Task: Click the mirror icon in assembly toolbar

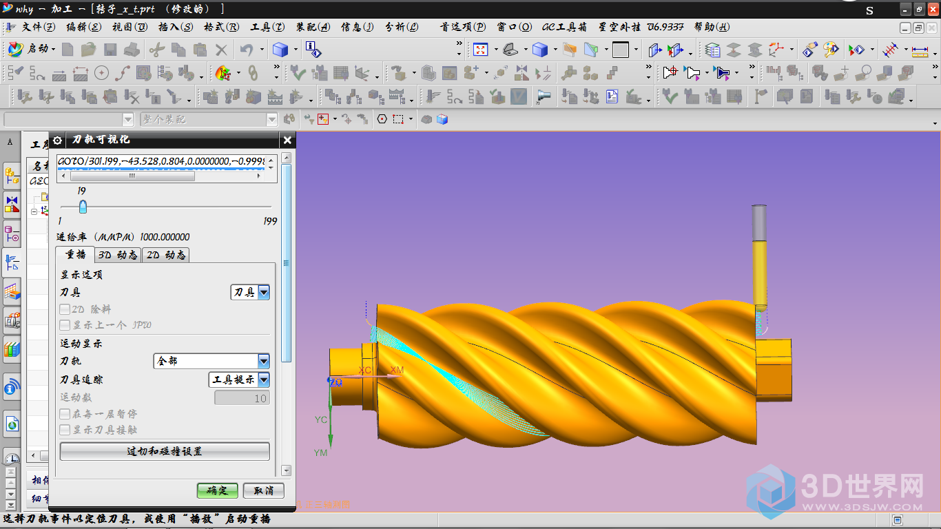Action: pyautogui.click(x=521, y=72)
